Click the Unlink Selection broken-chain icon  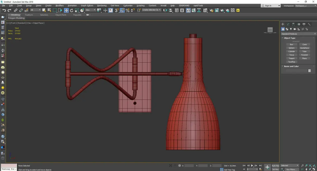[21, 10]
